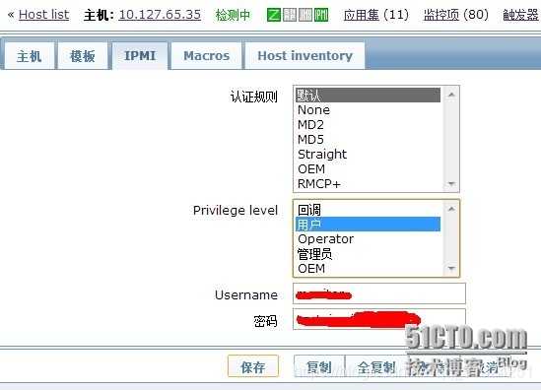541x390 pixels.
Task: Switch to the 模板 tab
Action: click(83, 56)
